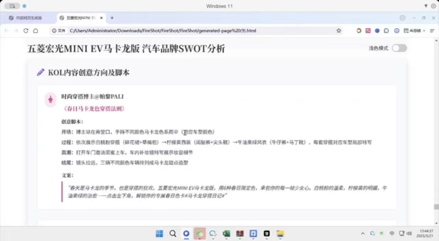Open the downloads icon in the toolbar
The image size is (439, 241).
[397, 31]
